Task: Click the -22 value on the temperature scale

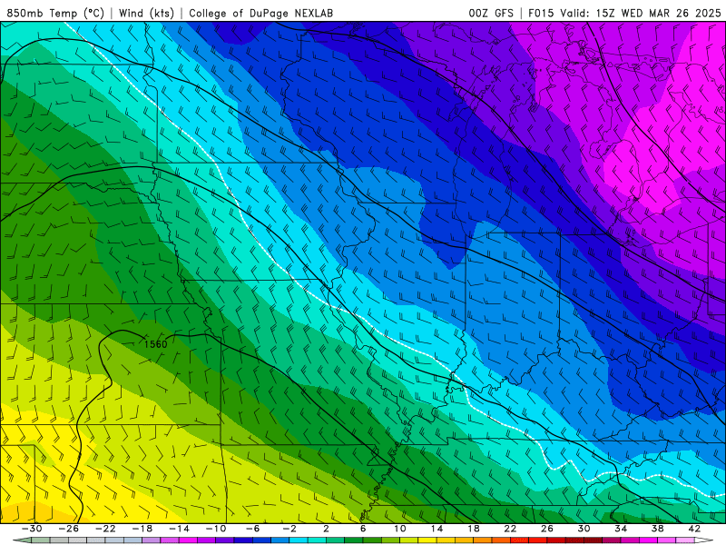Action: coord(105,529)
